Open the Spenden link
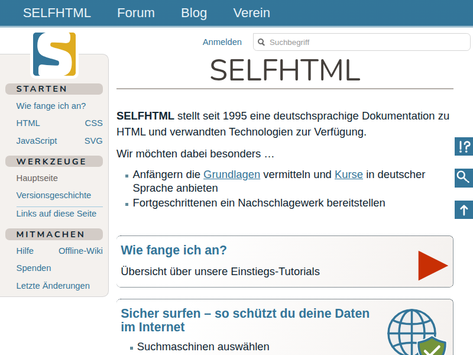The image size is (473, 355). (x=34, y=268)
